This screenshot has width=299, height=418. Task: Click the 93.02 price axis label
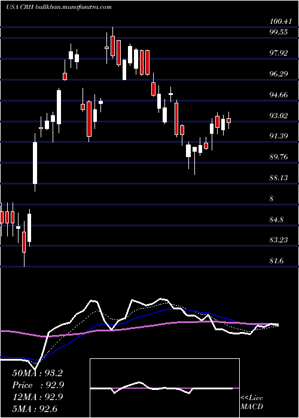click(x=279, y=115)
